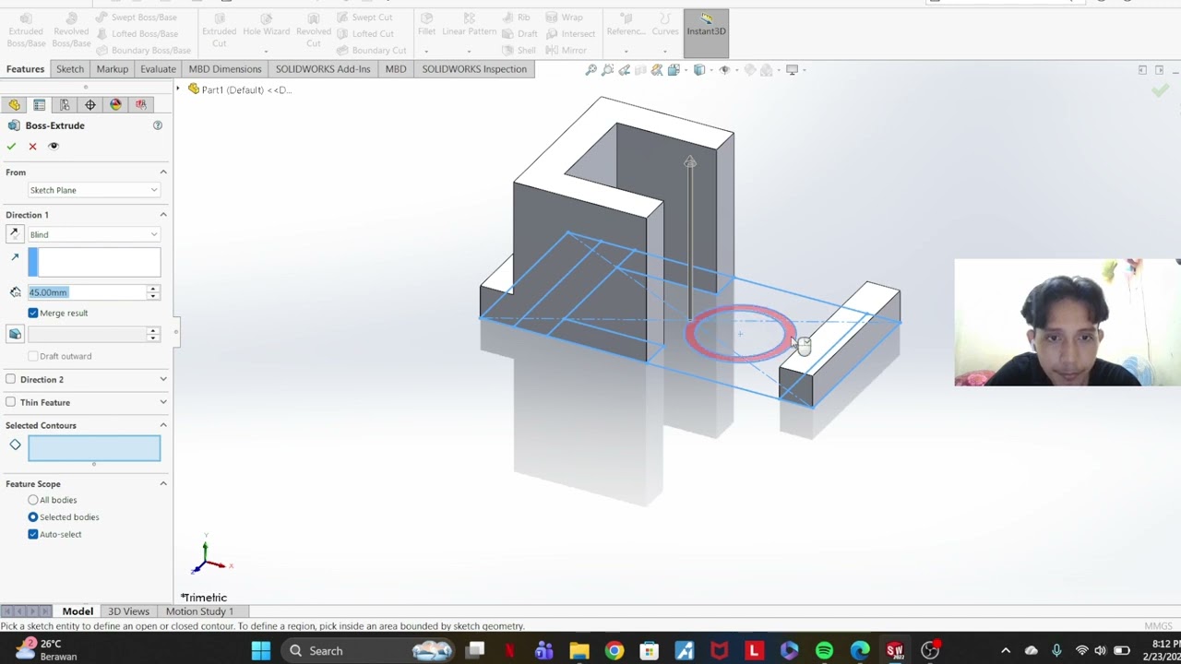Open the Sketch Plane start condition dropdown

click(x=94, y=190)
